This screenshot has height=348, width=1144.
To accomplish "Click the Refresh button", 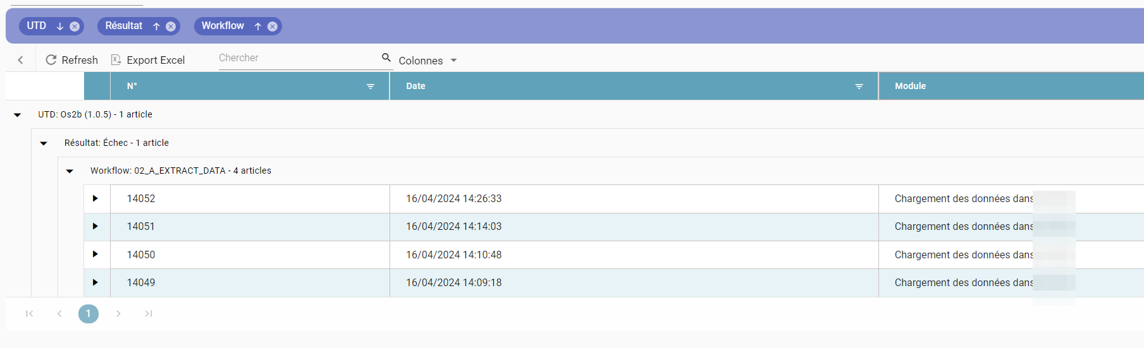I will (x=72, y=60).
